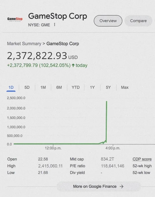Screen dimensions: 155x197
Task: Click the Mkt cap label
Action: (77, 159)
